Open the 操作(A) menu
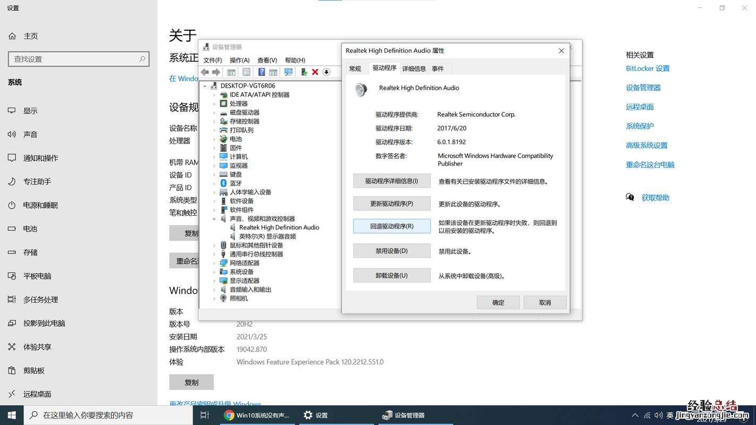Screen dimensions: 756x425 (x=239, y=60)
